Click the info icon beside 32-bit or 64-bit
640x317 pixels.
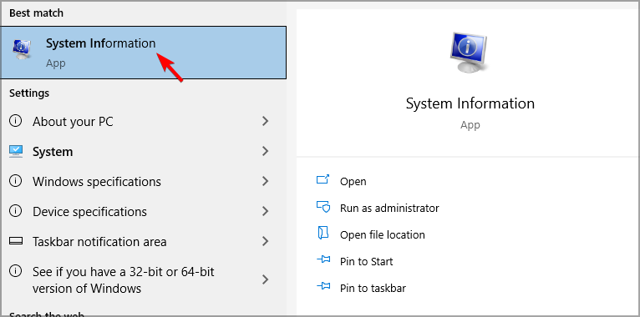(16, 271)
